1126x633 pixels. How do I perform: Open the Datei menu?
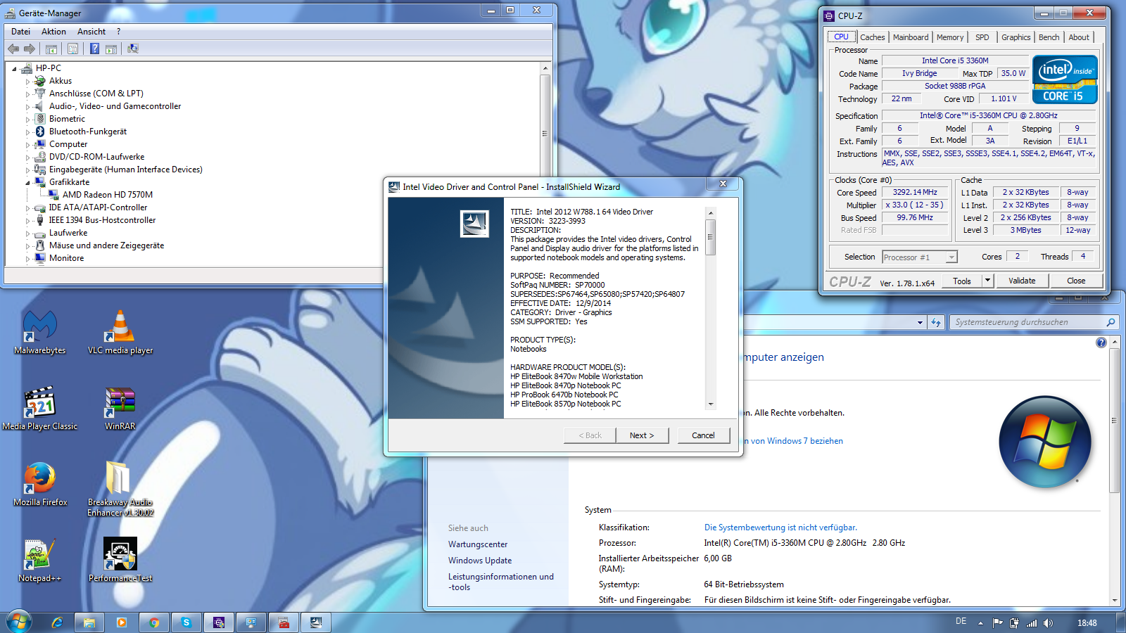click(x=21, y=32)
